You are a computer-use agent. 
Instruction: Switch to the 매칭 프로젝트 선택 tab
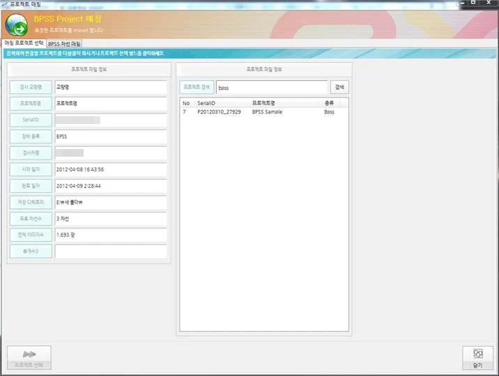(24, 43)
